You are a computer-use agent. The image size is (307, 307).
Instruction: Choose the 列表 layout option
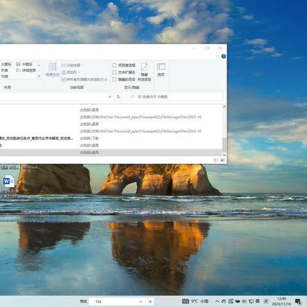point(4,70)
